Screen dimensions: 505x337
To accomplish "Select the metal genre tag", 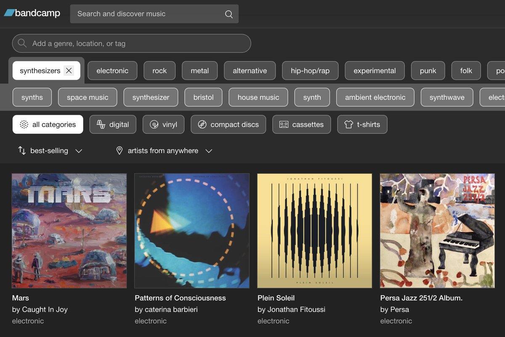I will click(x=200, y=71).
